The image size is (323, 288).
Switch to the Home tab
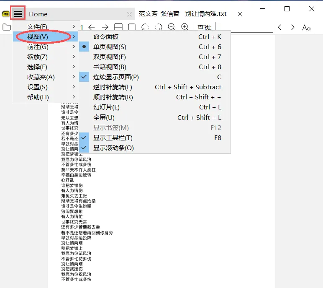pyautogui.click(x=80, y=14)
